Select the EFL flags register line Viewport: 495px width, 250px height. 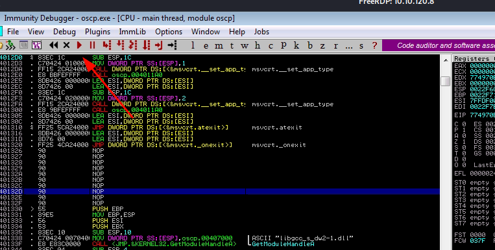474,174
